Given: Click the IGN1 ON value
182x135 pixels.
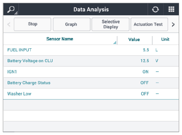Looking at the screenshot, I should click(146, 72).
